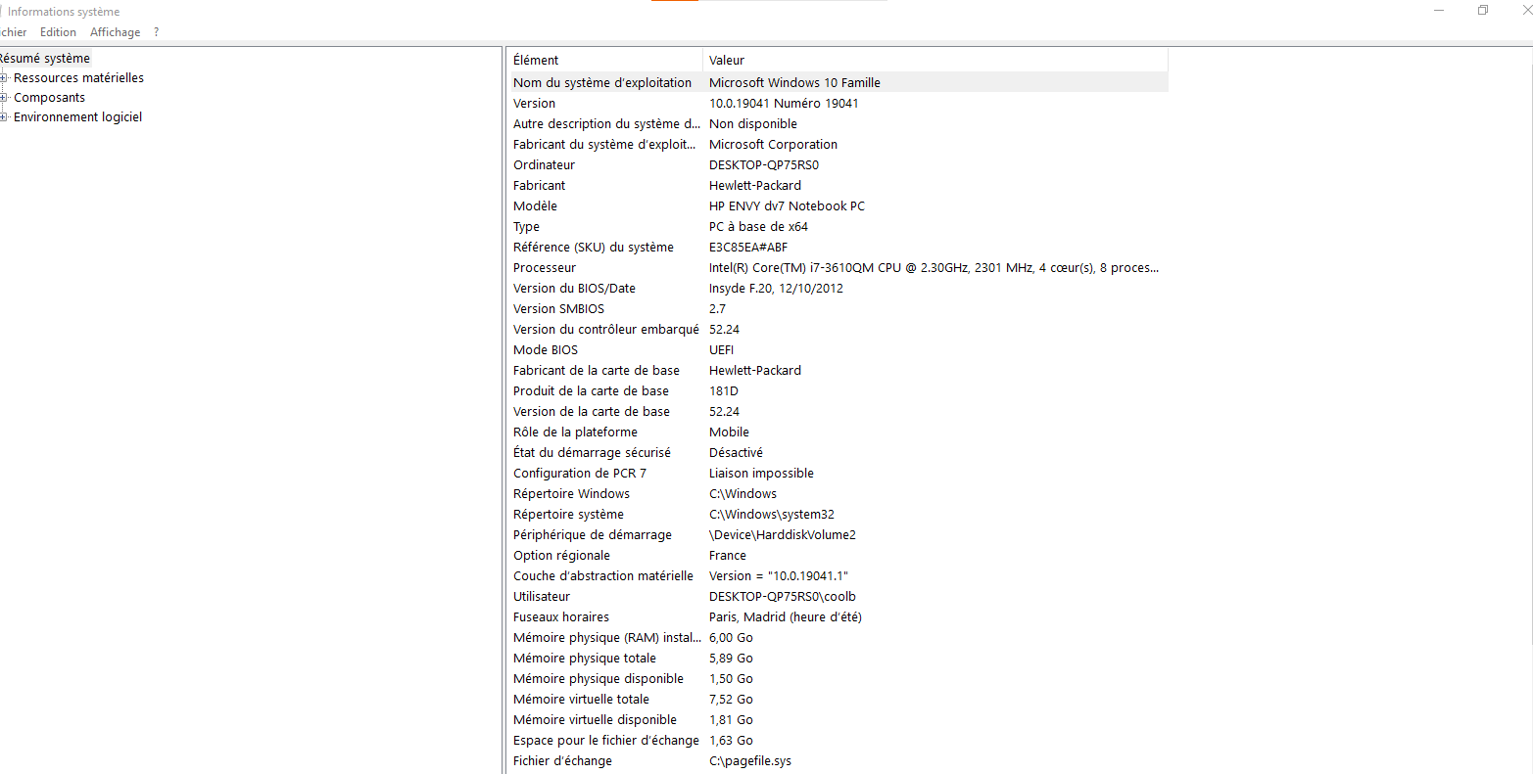Select the Version SMBIOS row label
This screenshot has width=1533, height=774.
(558, 309)
